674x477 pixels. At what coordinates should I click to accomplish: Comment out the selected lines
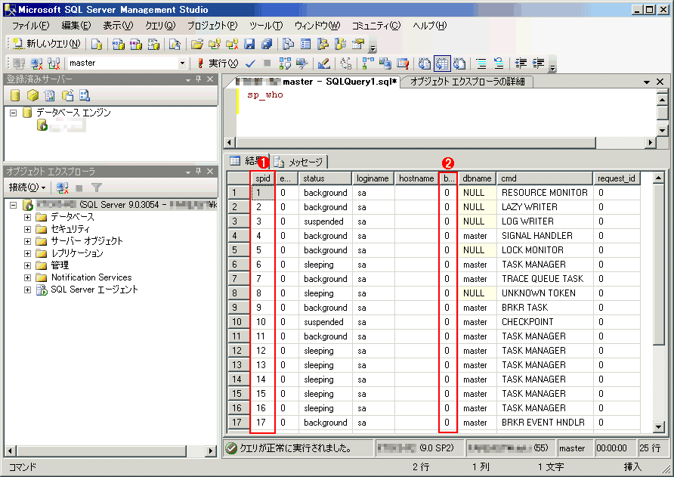click(x=481, y=63)
